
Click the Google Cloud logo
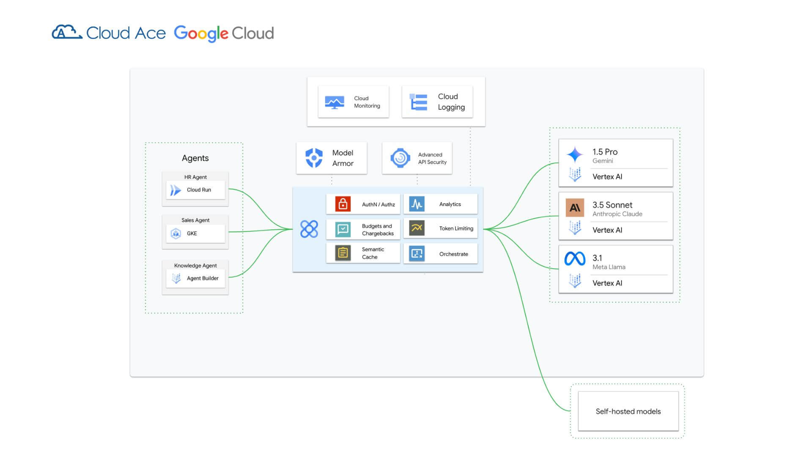tap(224, 33)
